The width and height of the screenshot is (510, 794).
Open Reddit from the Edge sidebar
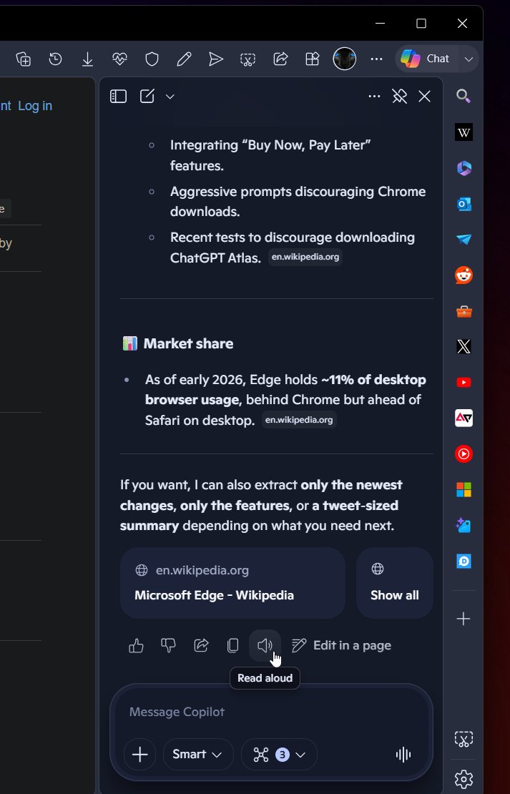(464, 275)
